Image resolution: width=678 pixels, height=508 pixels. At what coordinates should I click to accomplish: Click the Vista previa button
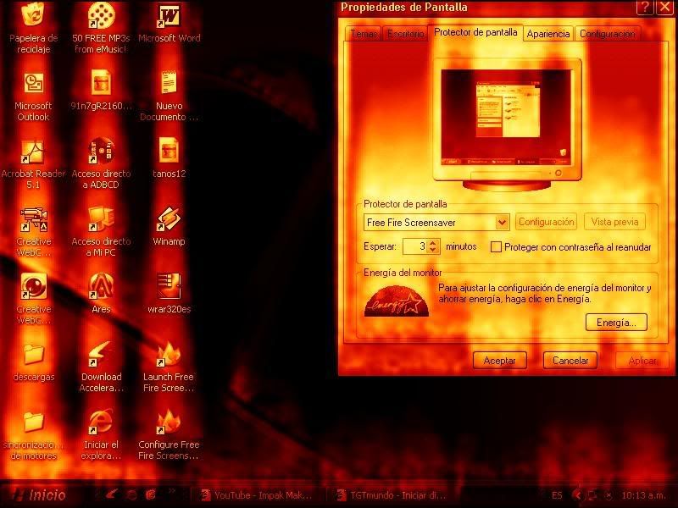click(614, 222)
